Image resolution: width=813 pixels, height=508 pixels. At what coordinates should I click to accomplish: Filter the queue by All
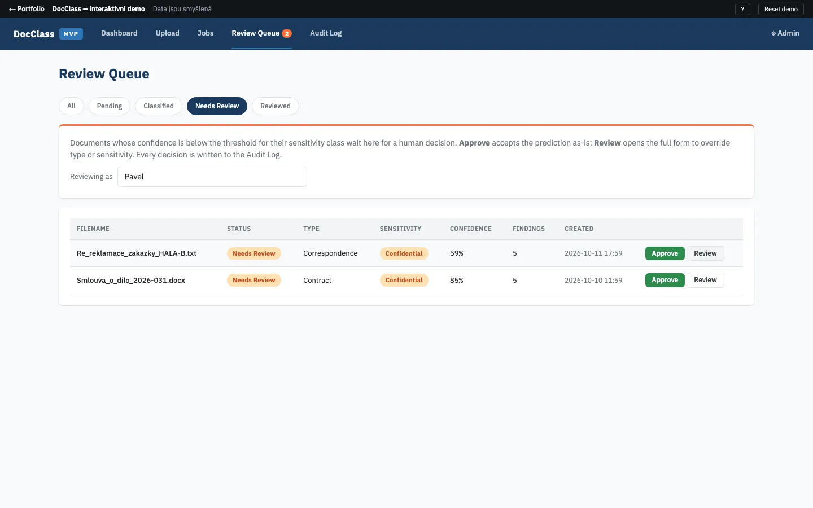click(x=71, y=106)
